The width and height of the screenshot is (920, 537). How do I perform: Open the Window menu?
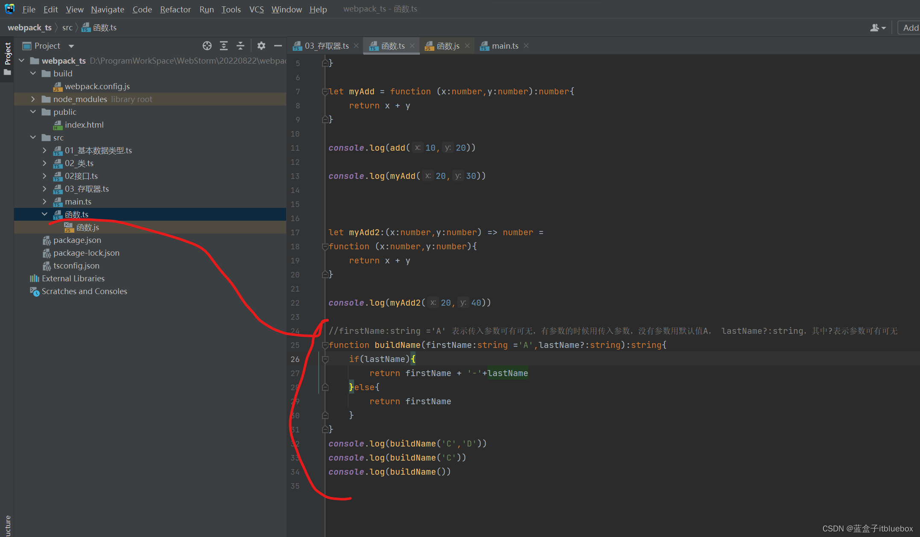point(287,9)
